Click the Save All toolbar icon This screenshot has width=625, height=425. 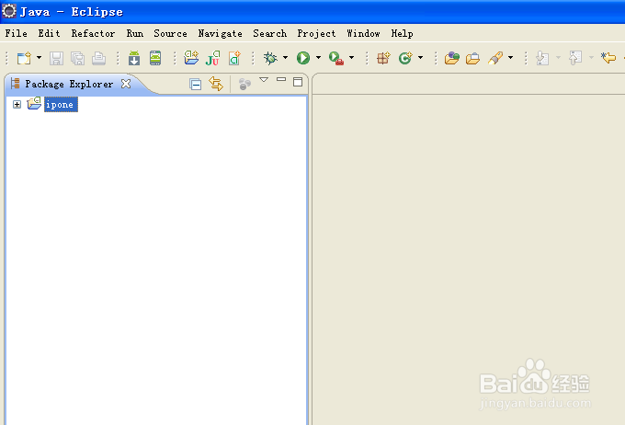[x=77, y=58]
